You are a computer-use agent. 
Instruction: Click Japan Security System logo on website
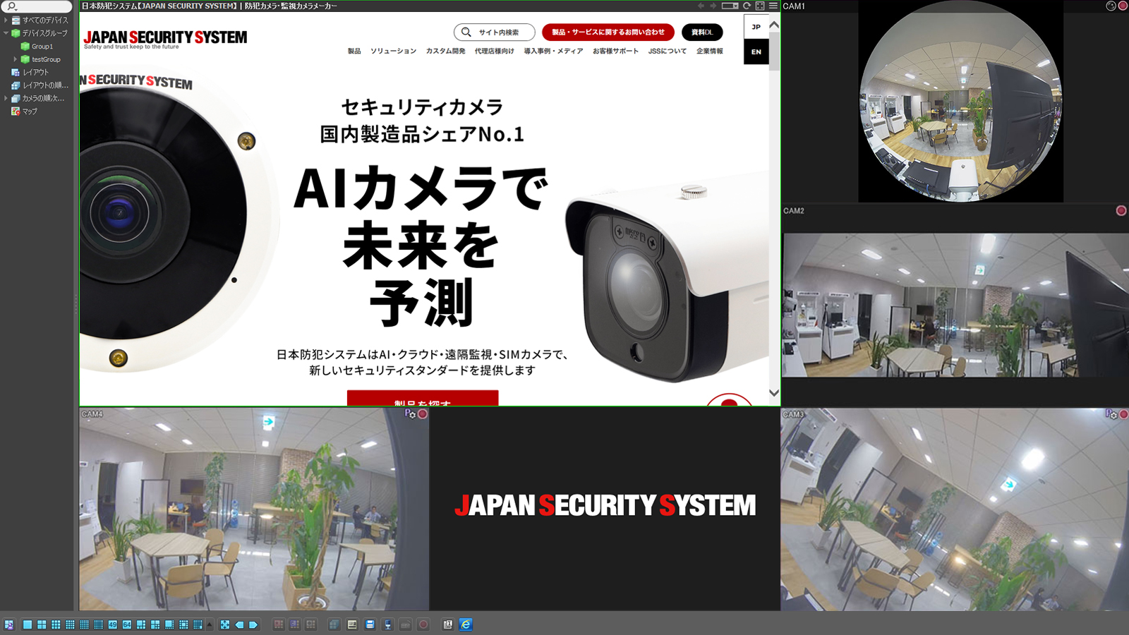click(x=165, y=39)
